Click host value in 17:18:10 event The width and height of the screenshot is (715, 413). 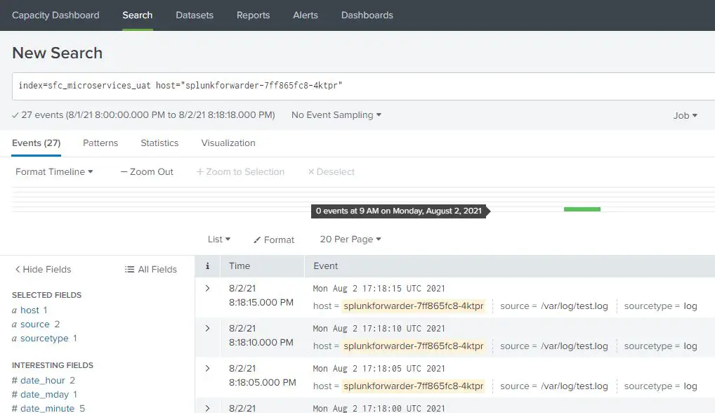click(x=413, y=346)
